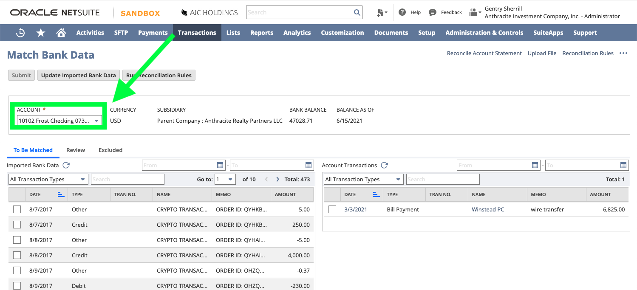Screen dimensions: 637x290
Task: Open the Upload File link
Action: click(542, 53)
